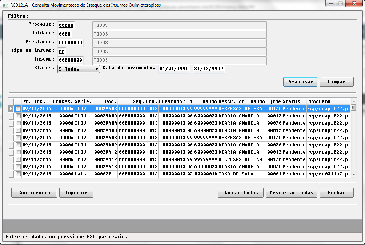This screenshot has height=245, width=365.
Task: Click doc cell 00029404
Action: (x=105, y=123)
